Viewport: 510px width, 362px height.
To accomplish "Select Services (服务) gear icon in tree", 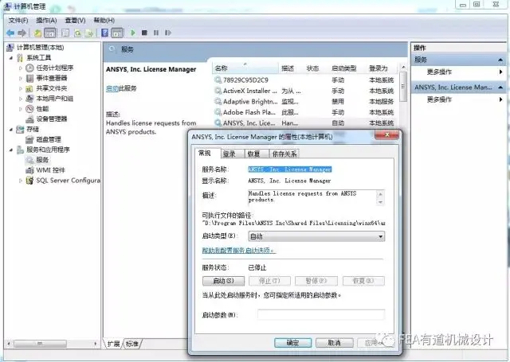I will [x=29, y=160].
